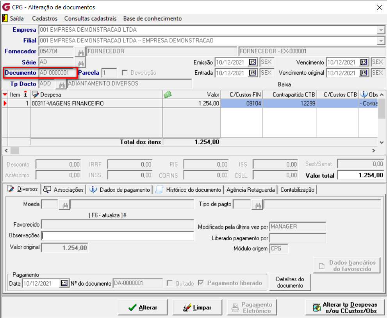Click the grid scroll down arrow
The height and width of the screenshot is (318, 387).
382,143
